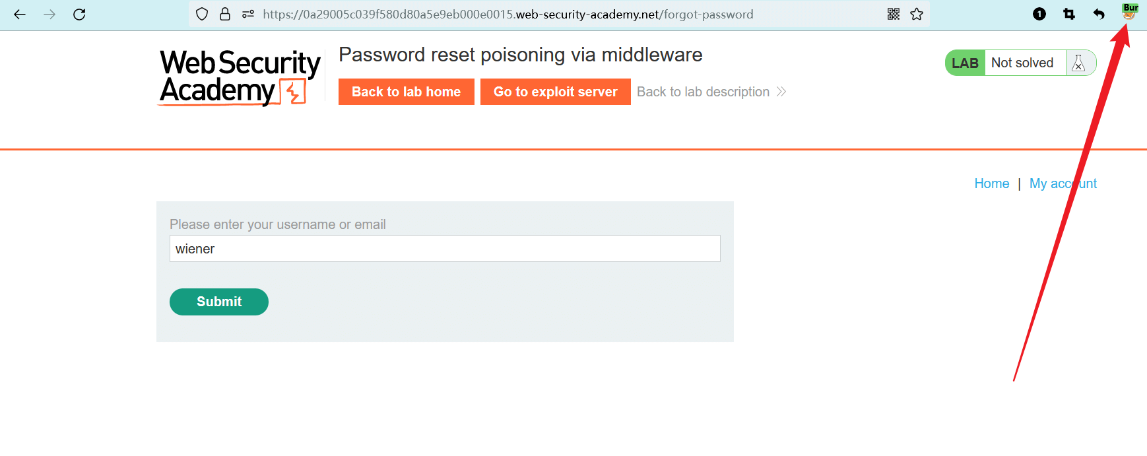Bookmark this page with the star
Image resolution: width=1147 pixels, height=456 pixels.
tap(917, 15)
